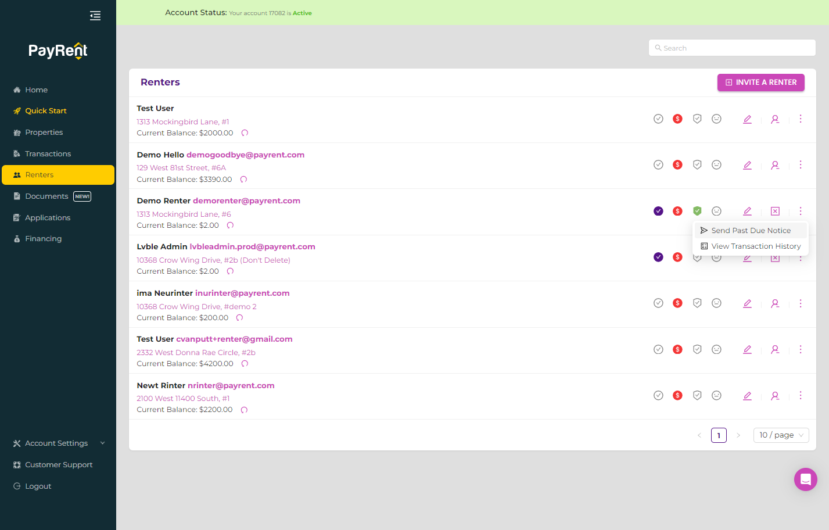The height and width of the screenshot is (530, 829).
Task: Click the dollar icon in Lvble Admin's row
Action: pyautogui.click(x=677, y=257)
